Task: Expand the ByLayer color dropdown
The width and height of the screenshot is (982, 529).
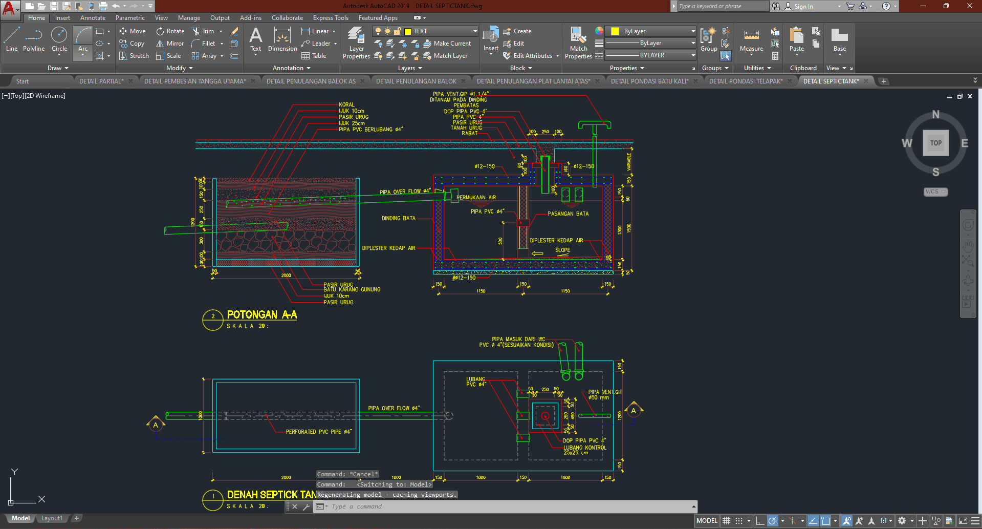Action: coord(693,31)
